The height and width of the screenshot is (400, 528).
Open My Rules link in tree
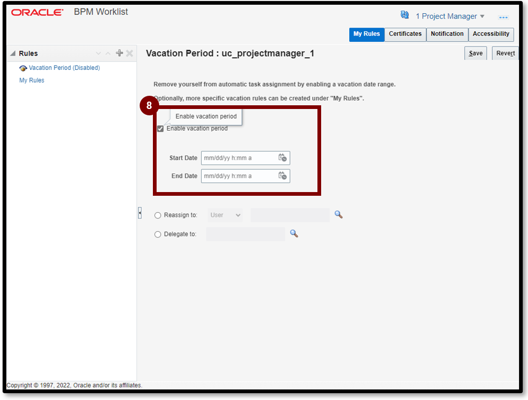pos(32,80)
